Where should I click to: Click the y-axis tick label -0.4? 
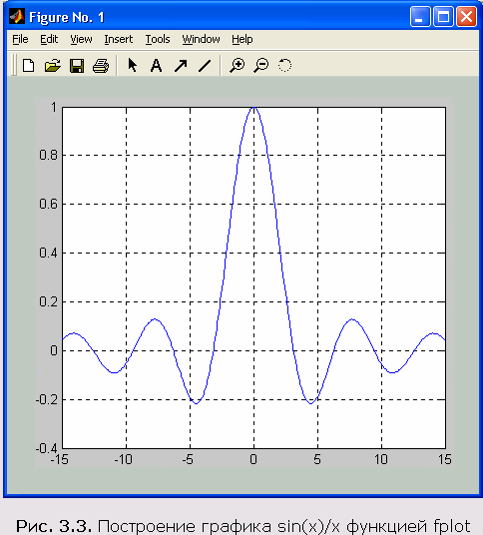pyautogui.click(x=46, y=448)
